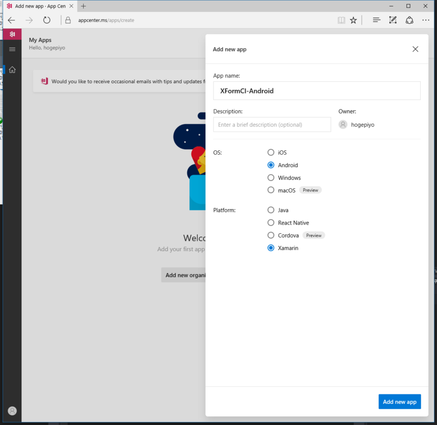Click the Description input field

(272, 125)
